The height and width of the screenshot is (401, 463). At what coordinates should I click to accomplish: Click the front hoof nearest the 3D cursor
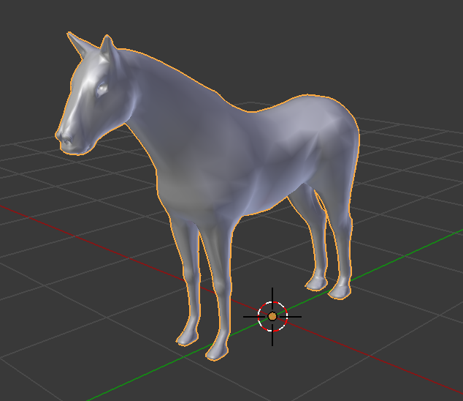tap(217, 351)
